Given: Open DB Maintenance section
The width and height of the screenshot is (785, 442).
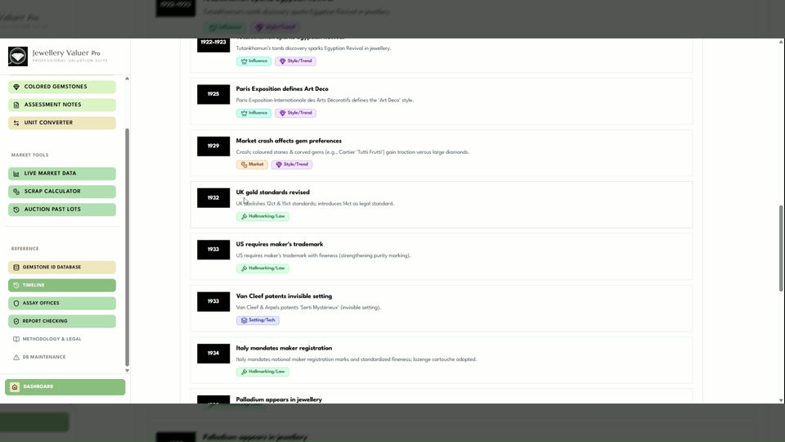Looking at the screenshot, I should (x=62, y=358).
